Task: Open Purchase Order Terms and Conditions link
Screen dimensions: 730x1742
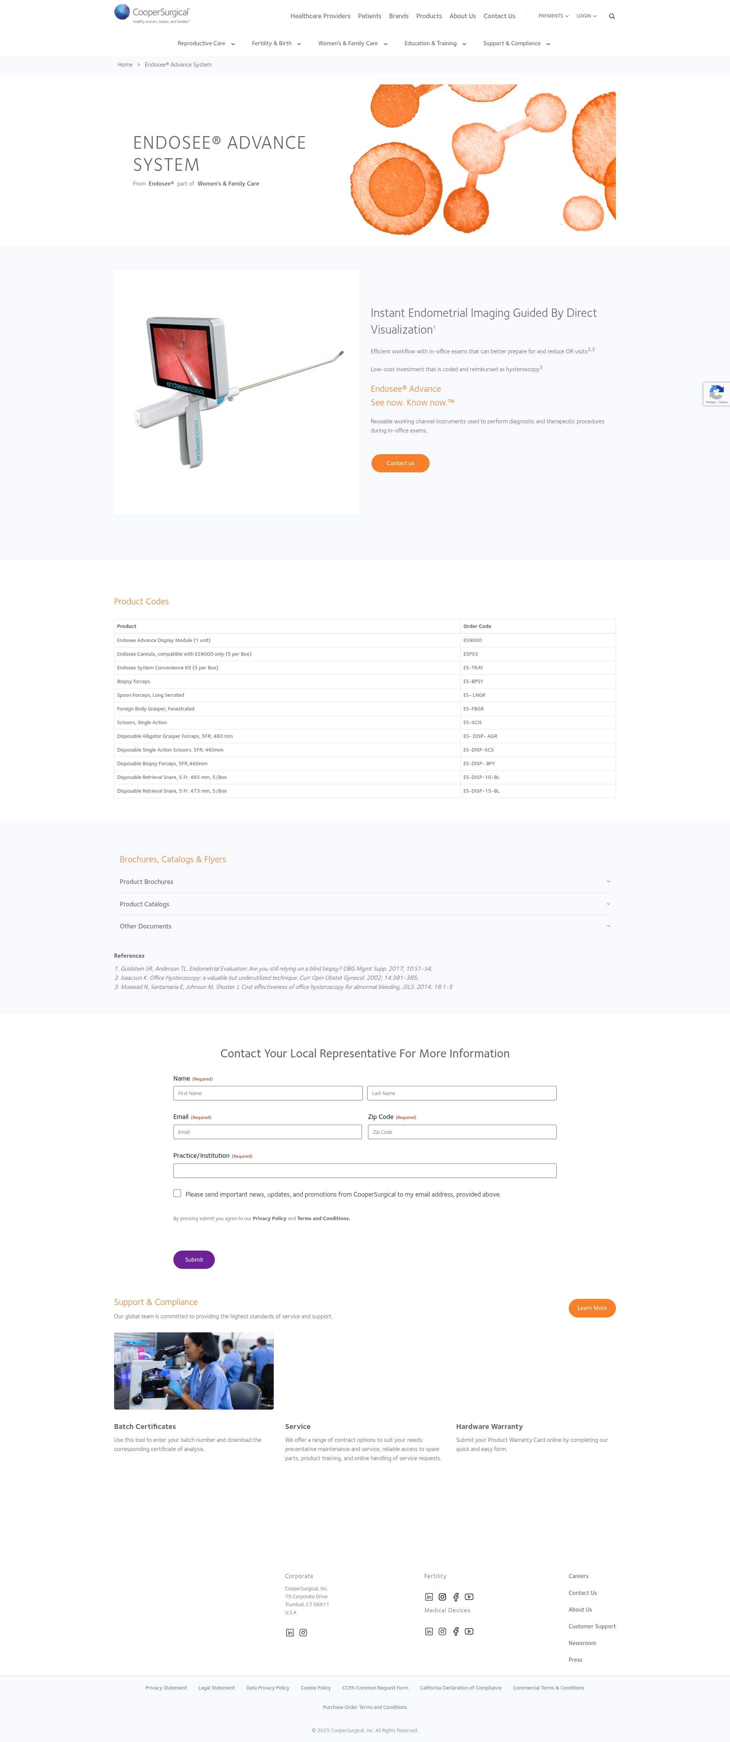Action: [365, 1707]
